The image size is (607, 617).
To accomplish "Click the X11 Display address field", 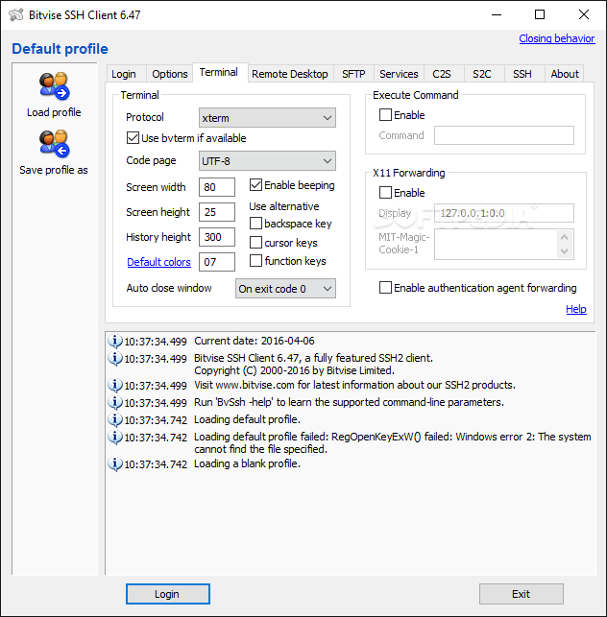I will (x=504, y=213).
